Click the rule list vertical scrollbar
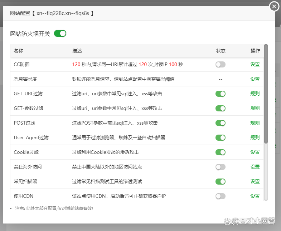Screen dimensions: 281x231 [266, 94]
